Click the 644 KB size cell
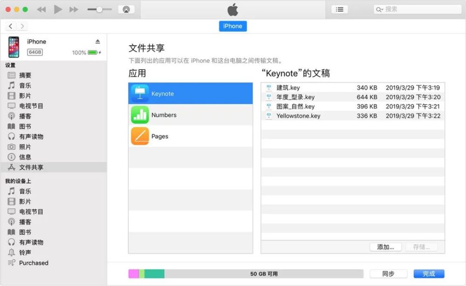Image resolution: width=466 pixels, height=286 pixels. click(367, 97)
